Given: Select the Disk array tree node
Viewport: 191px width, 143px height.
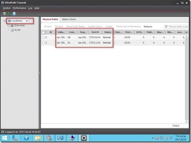Looking at the screenshot, I should point(20,25).
